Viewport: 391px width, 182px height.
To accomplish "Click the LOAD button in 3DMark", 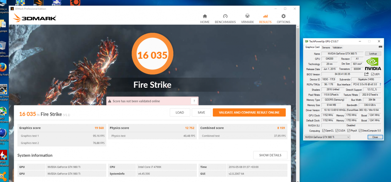I will pyautogui.click(x=180, y=113).
